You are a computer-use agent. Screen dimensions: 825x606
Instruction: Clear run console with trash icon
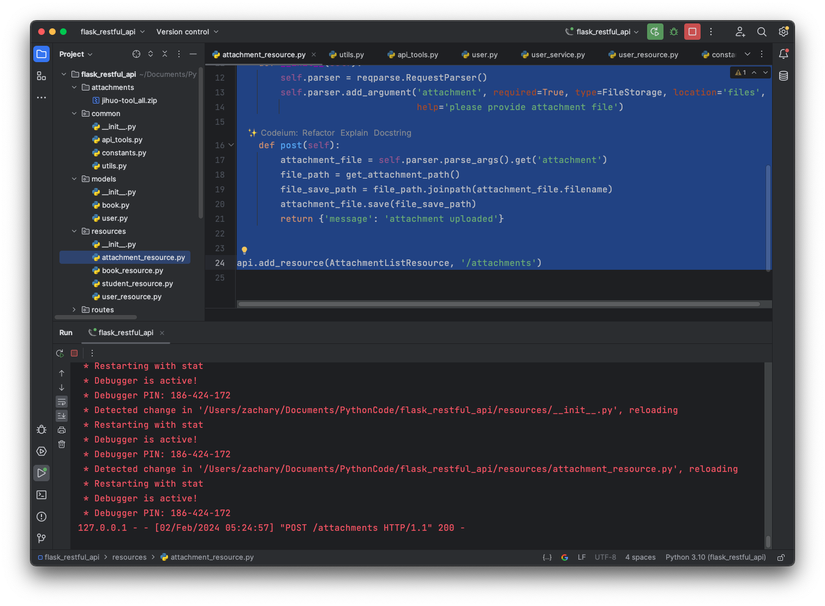[62, 444]
